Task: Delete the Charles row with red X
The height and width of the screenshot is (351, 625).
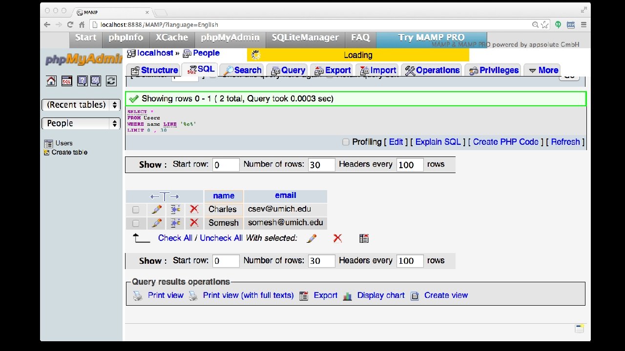Action: point(194,209)
